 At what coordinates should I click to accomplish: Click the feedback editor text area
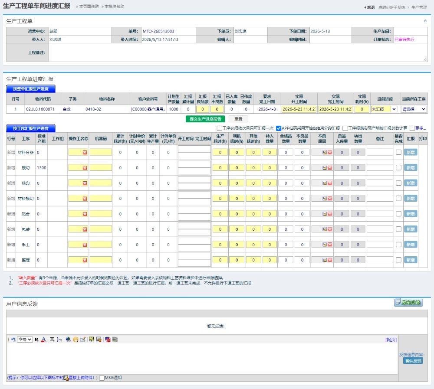point(202,359)
